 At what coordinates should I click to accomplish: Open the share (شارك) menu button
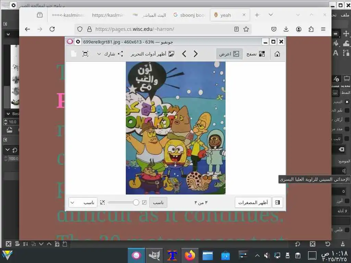point(113,54)
